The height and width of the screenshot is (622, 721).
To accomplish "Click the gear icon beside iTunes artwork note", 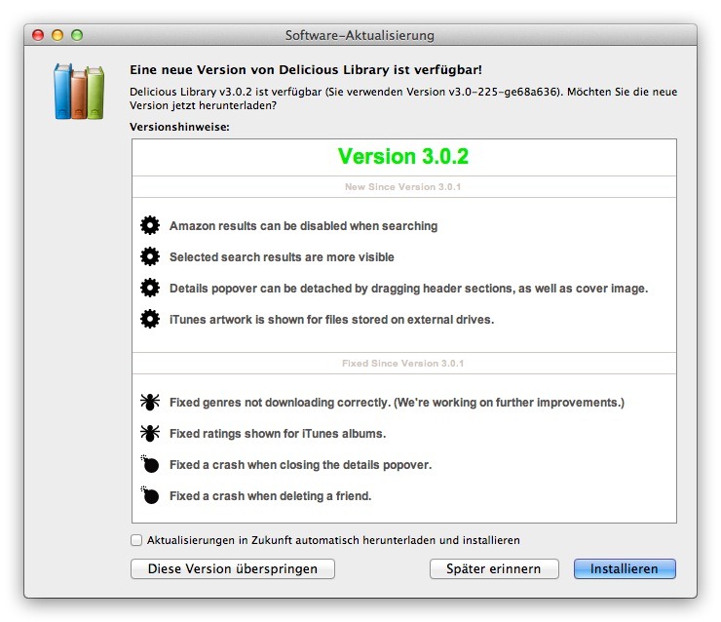I will 150,320.
